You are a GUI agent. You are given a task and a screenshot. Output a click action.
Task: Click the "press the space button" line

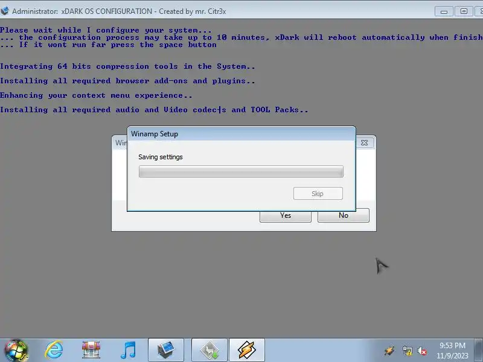(x=108, y=45)
